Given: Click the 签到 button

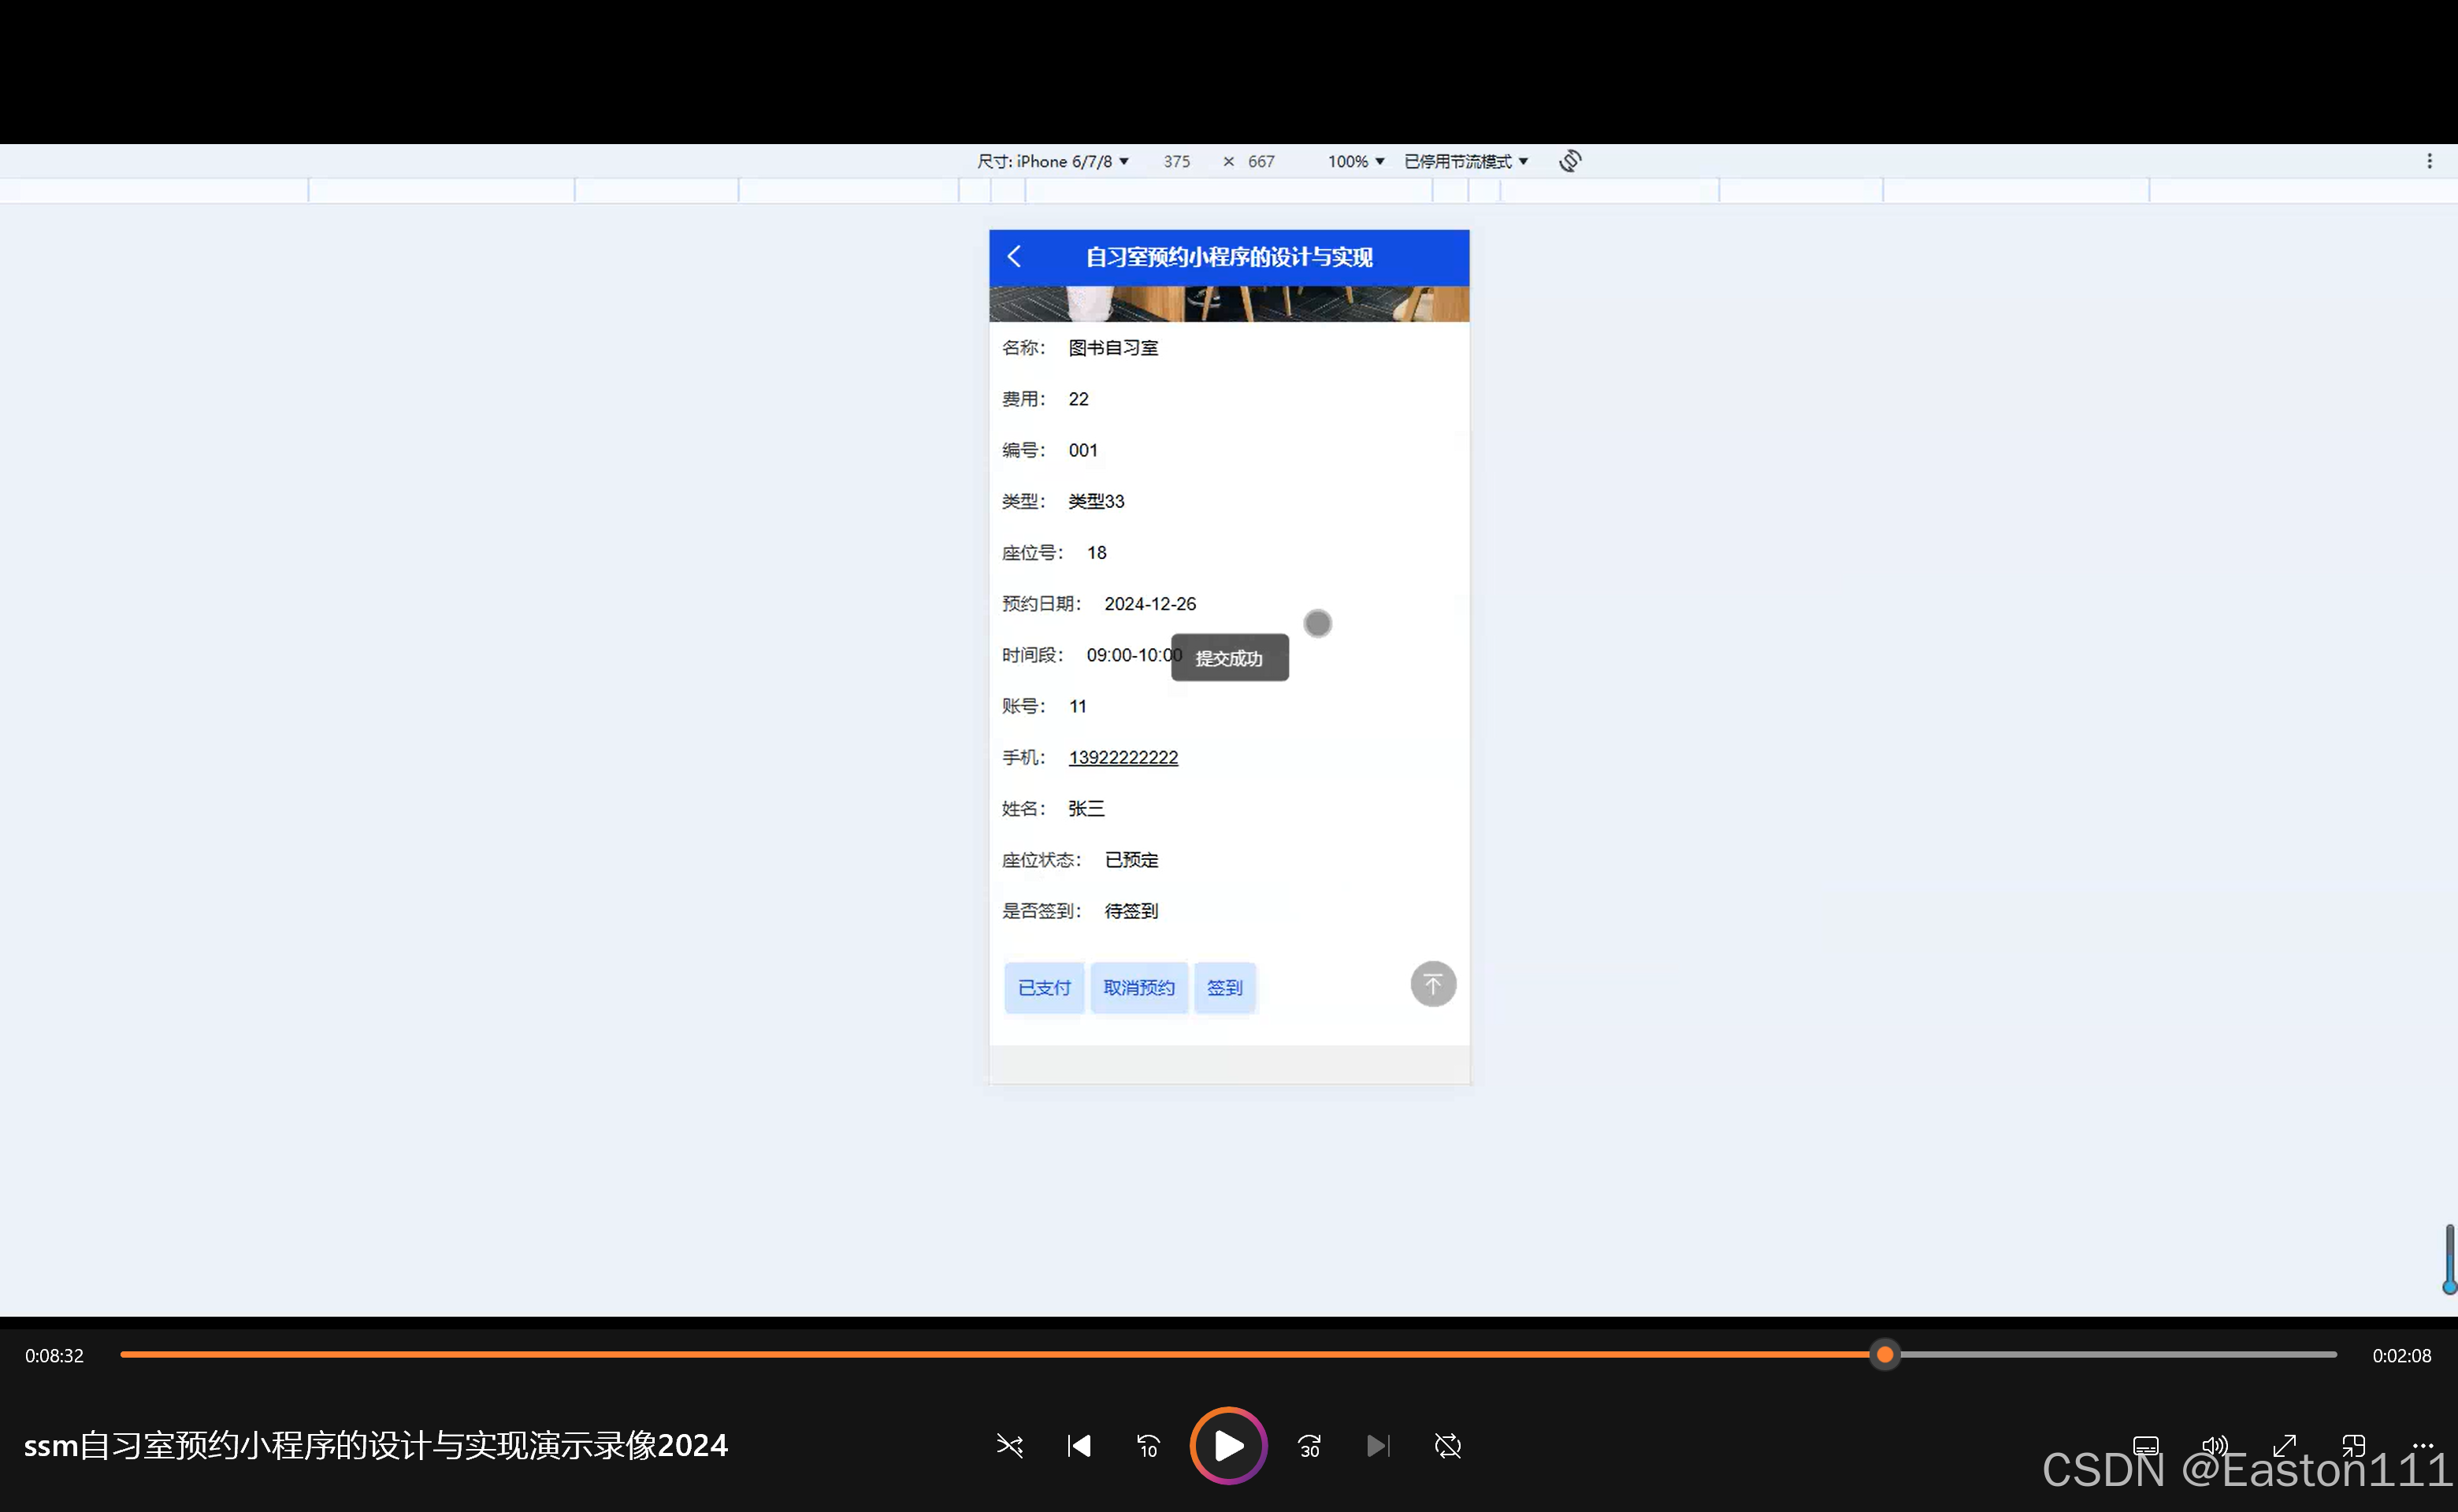Looking at the screenshot, I should click(1224, 988).
